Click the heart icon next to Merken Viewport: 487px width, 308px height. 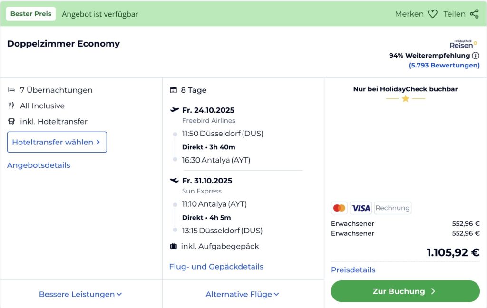point(432,14)
